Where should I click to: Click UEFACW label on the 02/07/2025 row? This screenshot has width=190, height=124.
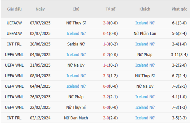pyautogui.click(x=13, y=33)
